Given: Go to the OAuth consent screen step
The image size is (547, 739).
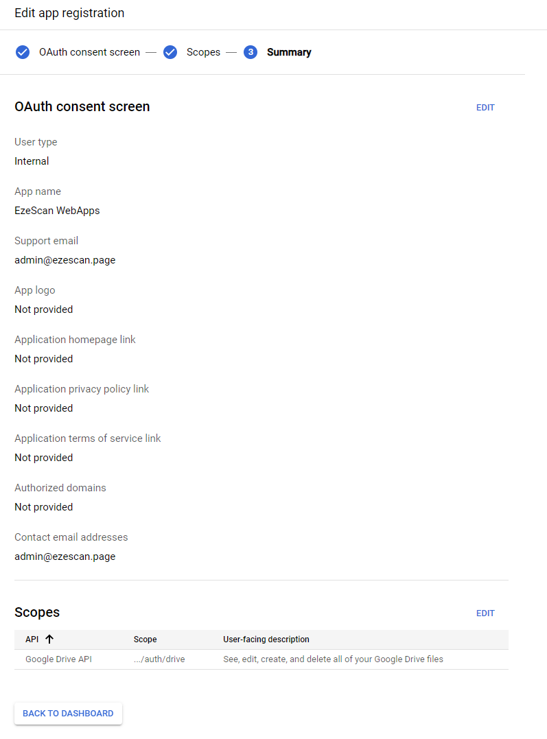Looking at the screenshot, I should point(89,52).
